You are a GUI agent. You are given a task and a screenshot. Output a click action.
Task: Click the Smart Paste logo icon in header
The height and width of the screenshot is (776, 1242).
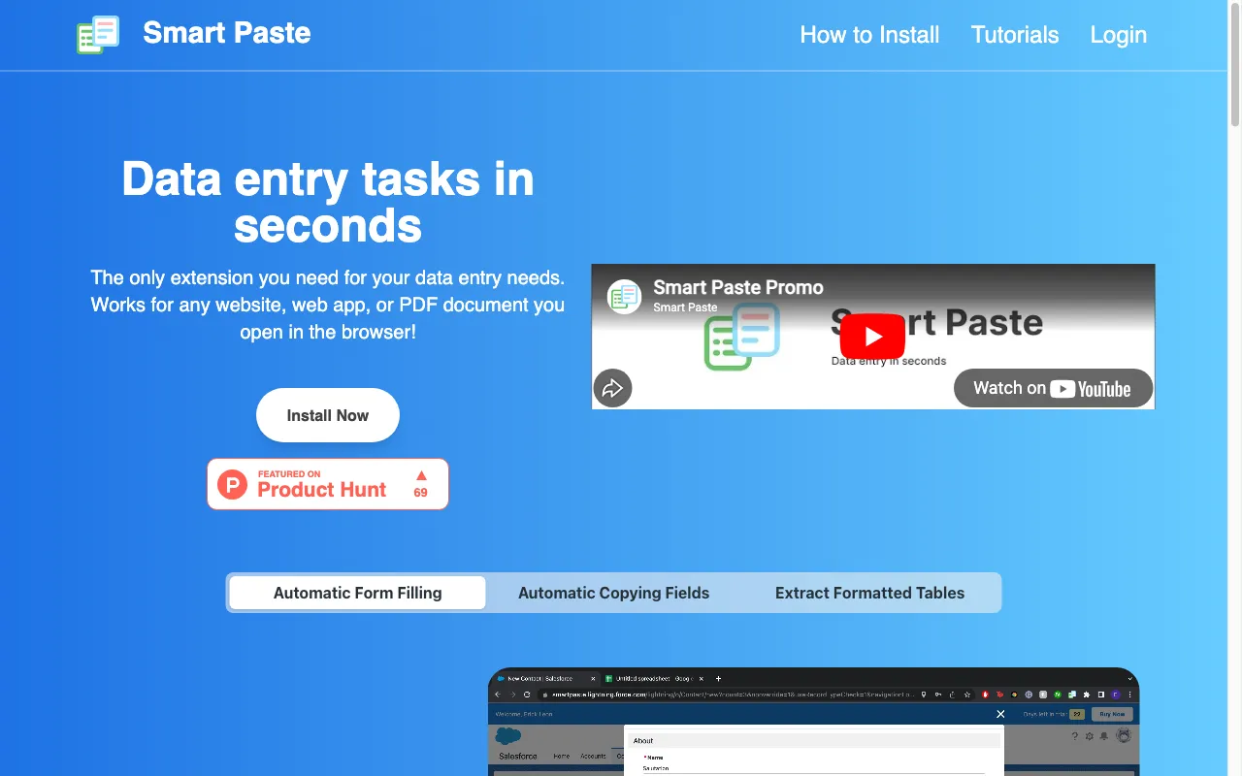[x=98, y=35]
